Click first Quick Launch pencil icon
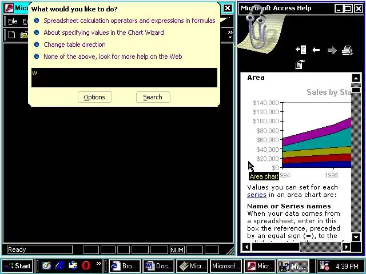Image resolution: width=366 pixels, height=274 pixels. (x=47, y=265)
